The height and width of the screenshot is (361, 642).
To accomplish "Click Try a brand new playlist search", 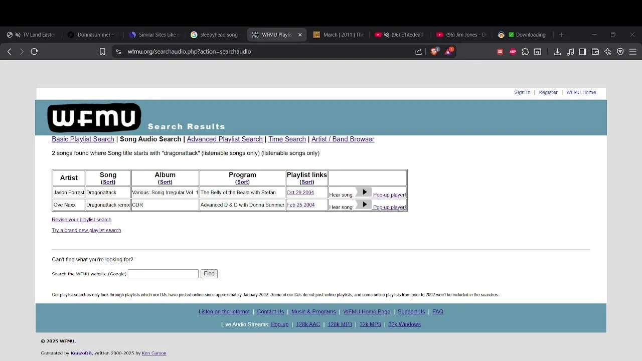I will 86,230.
